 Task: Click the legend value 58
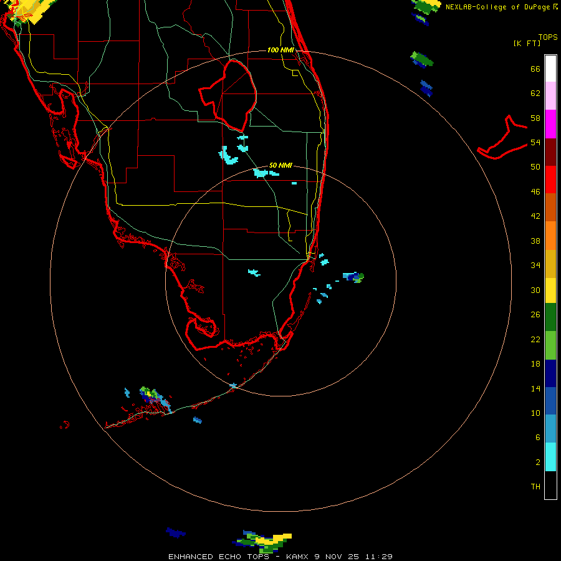pos(535,118)
